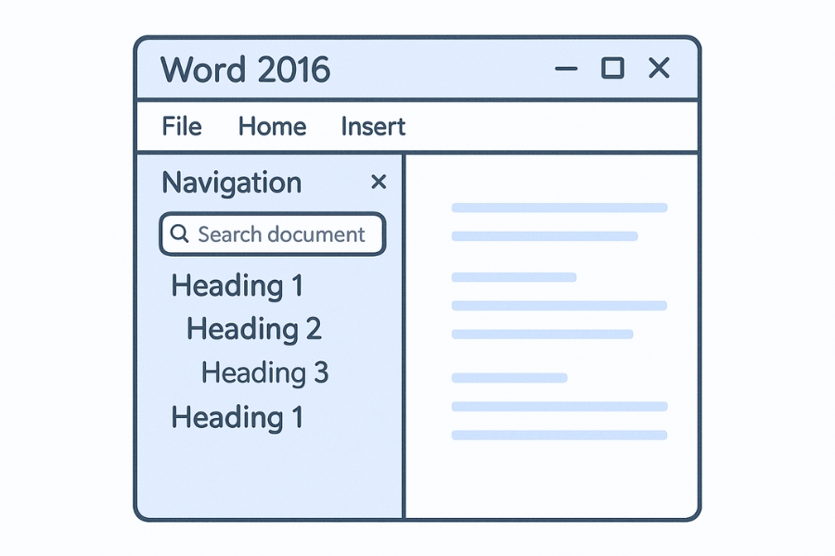Viewport: 835px width, 556px height.
Task: Close the Navigation pane
Action: pyautogui.click(x=379, y=183)
